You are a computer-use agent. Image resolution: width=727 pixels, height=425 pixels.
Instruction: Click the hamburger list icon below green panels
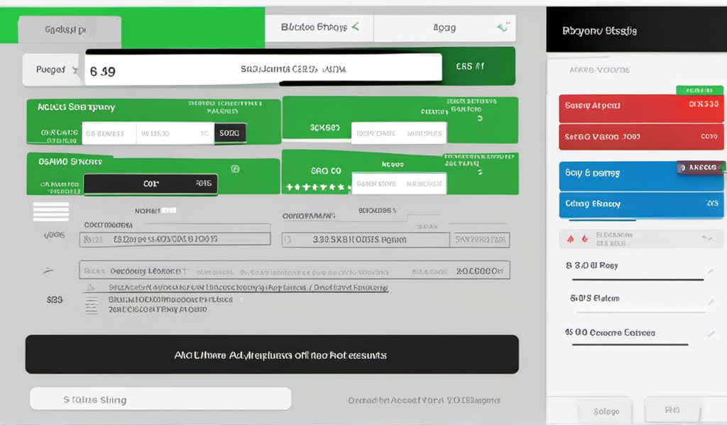point(51,212)
